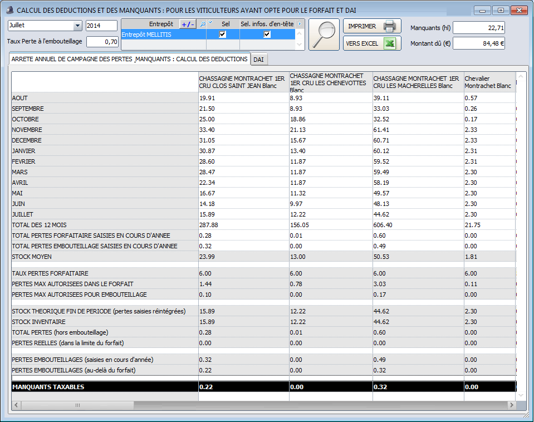The height and width of the screenshot is (422, 534).
Task: Click the warehouse list scroll down arrow
Action: tap(300, 45)
